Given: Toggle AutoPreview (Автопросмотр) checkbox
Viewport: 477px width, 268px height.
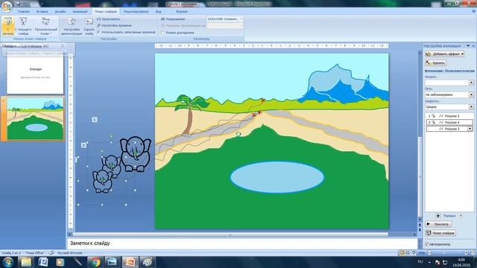Looking at the screenshot, I should 427,244.
